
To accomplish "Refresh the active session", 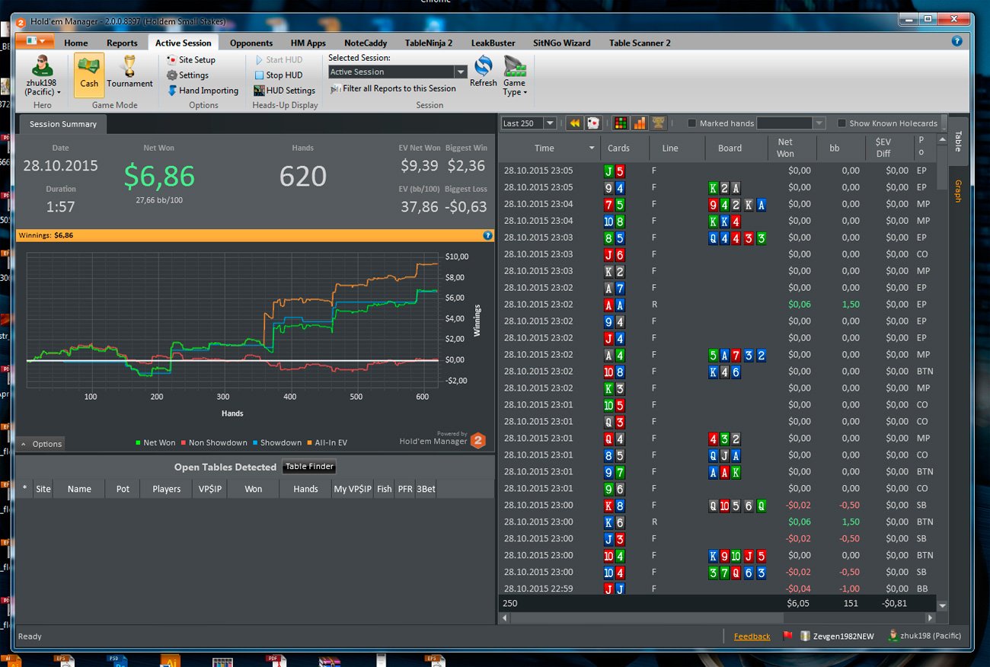I will pyautogui.click(x=483, y=73).
